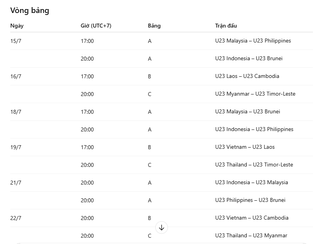
Task: Select the U23 Vietnam – U23 Cambodia match
Action: click(x=252, y=218)
